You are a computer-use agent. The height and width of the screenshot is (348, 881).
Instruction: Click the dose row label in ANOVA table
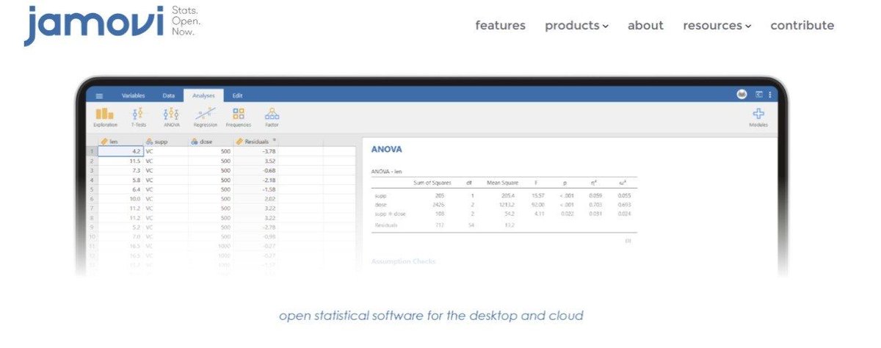(x=380, y=205)
